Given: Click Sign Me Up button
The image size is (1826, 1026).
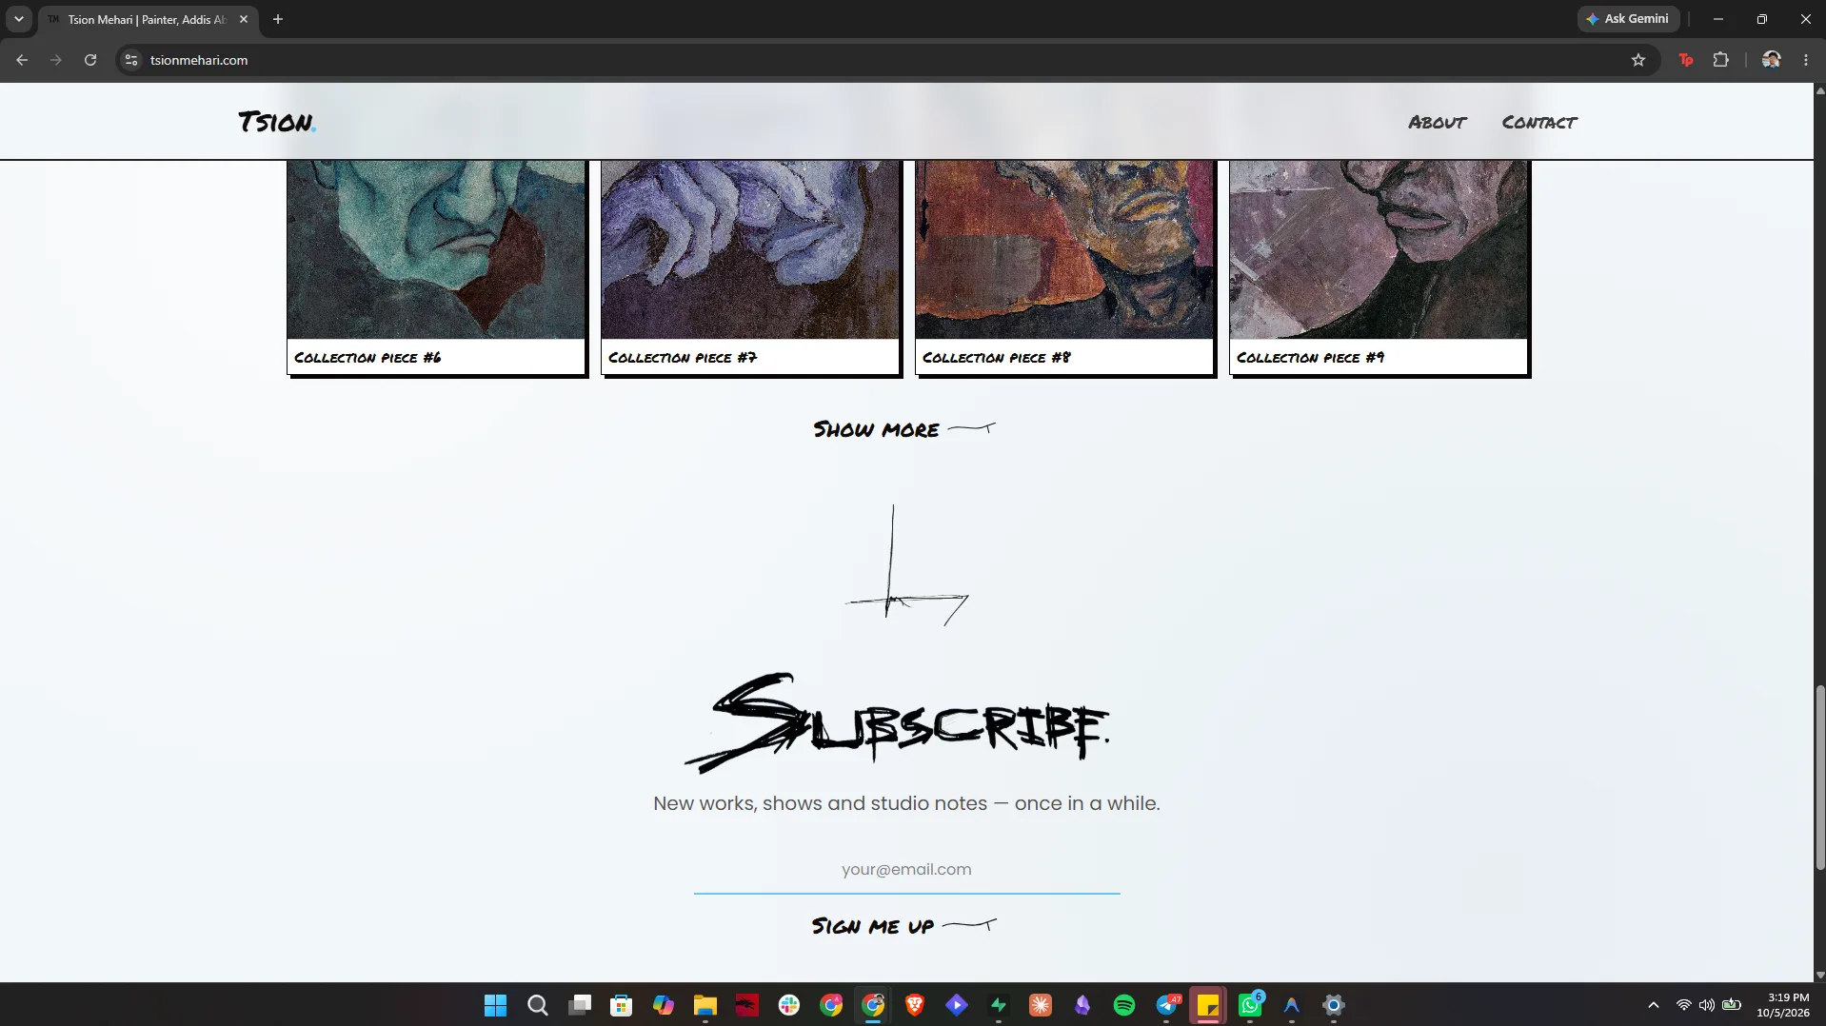Looking at the screenshot, I should (x=904, y=926).
